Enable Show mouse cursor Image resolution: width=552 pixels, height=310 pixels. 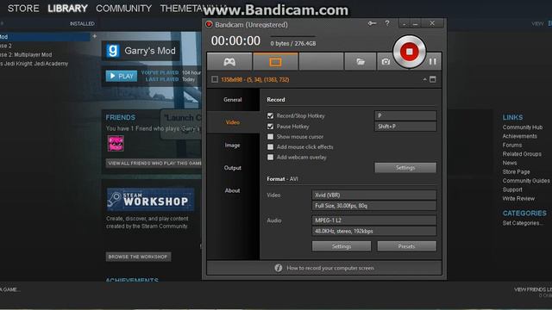coord(270,136)
